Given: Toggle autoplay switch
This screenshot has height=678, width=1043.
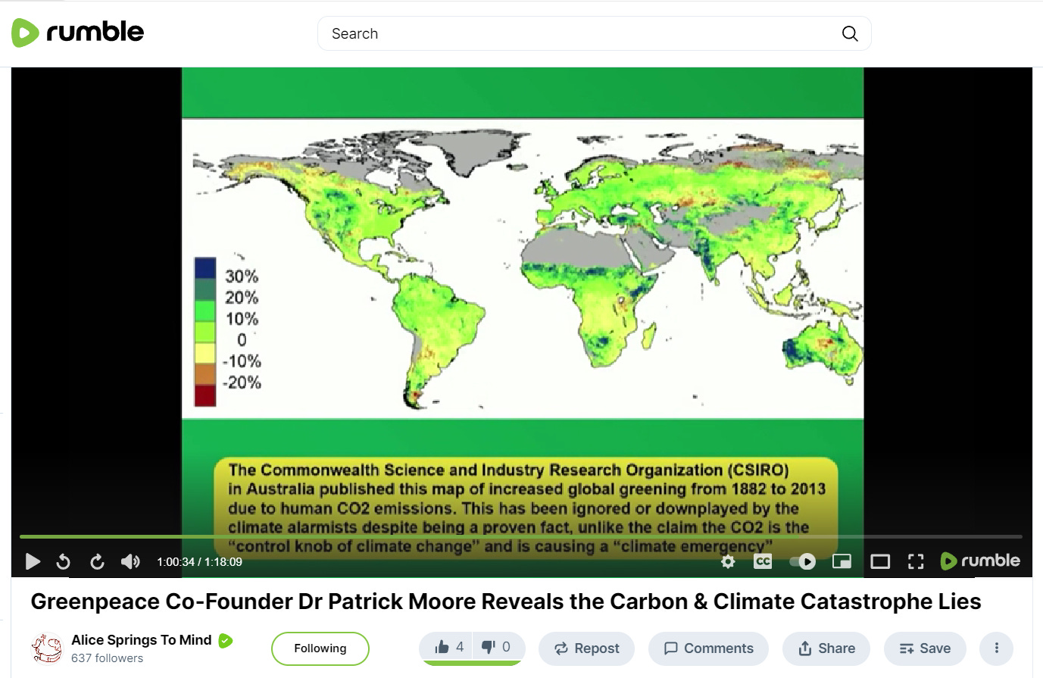Looking at the screenshot, I should point(803,561).
